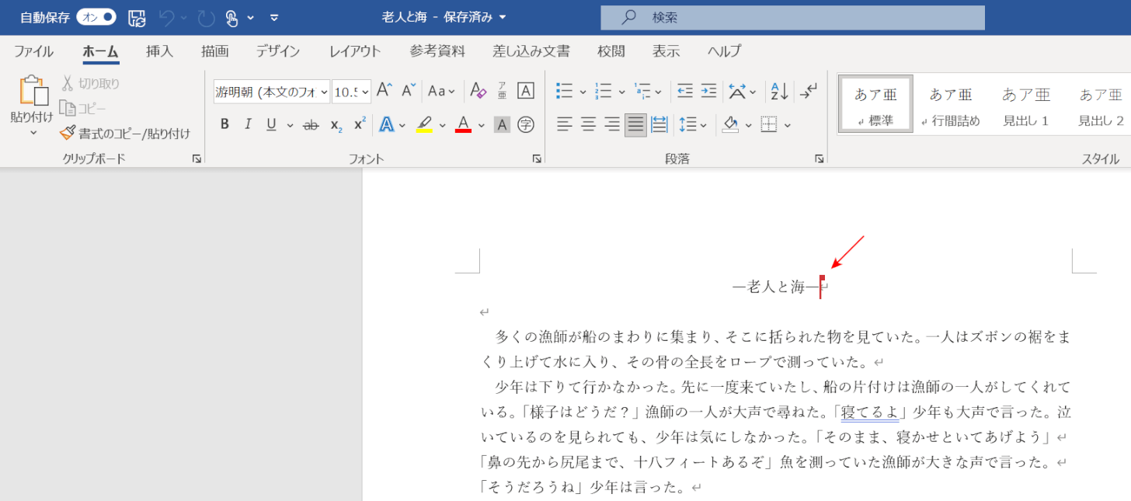The height and width of the screenshot is (501, 1131).
Task: Switch to the Layout (レイアウト) tab
Action: coord(355,51)
